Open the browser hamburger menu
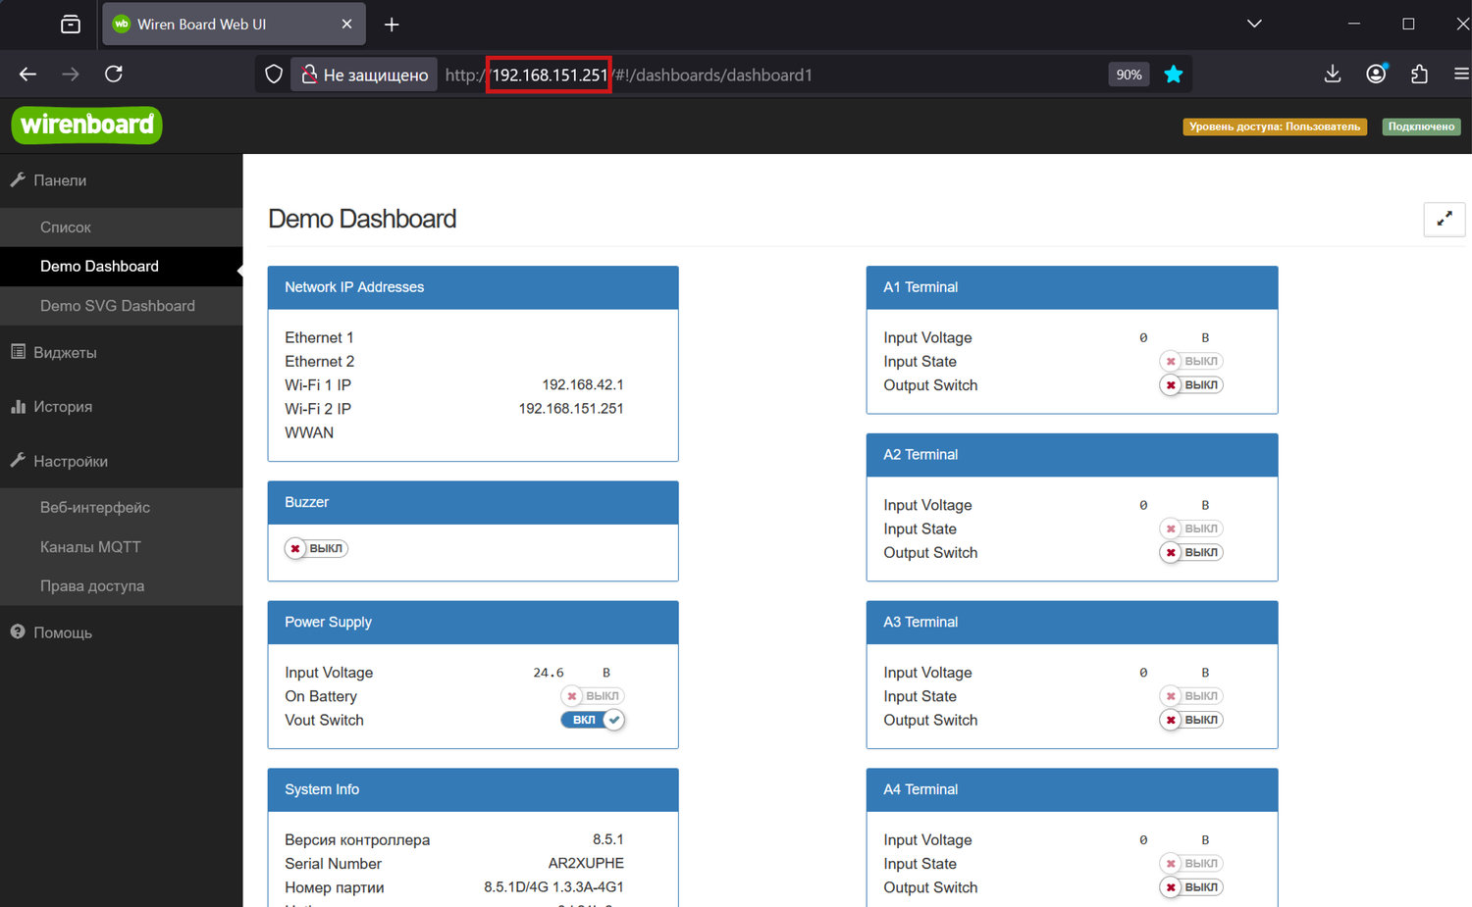 point(1461,75)
